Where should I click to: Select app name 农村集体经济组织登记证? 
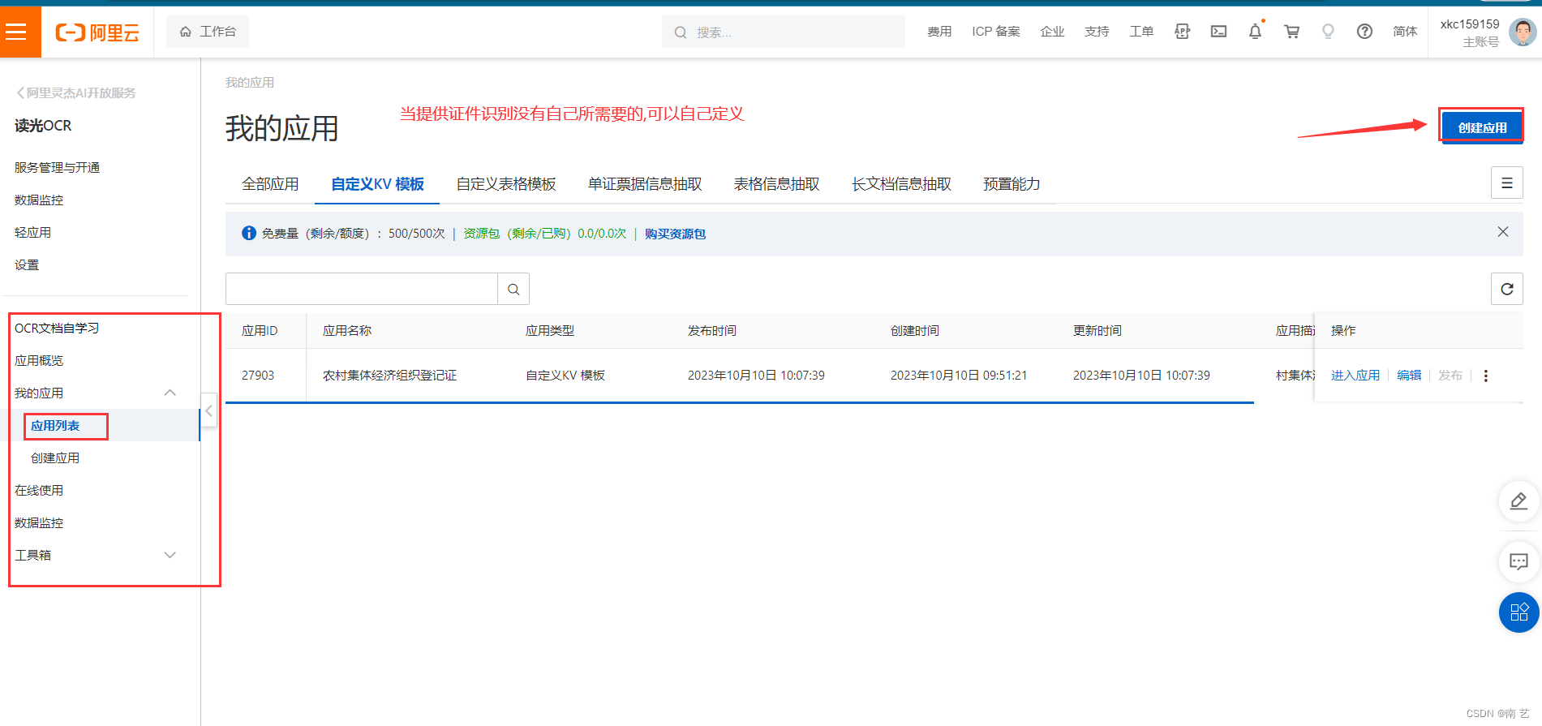390,376
